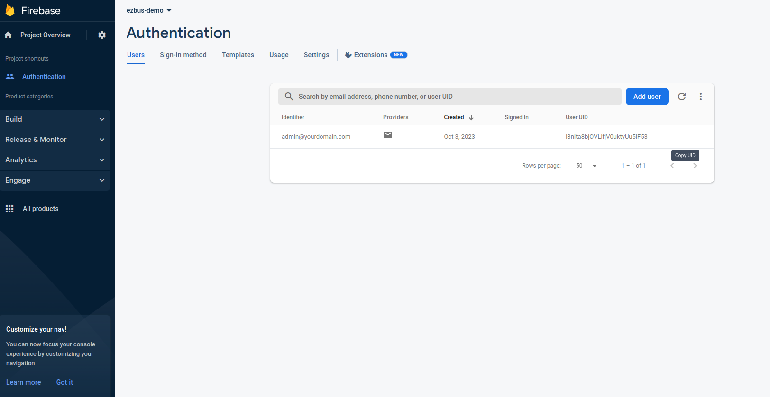
Task: Go to previous page of users
Action: click(672, 166)
